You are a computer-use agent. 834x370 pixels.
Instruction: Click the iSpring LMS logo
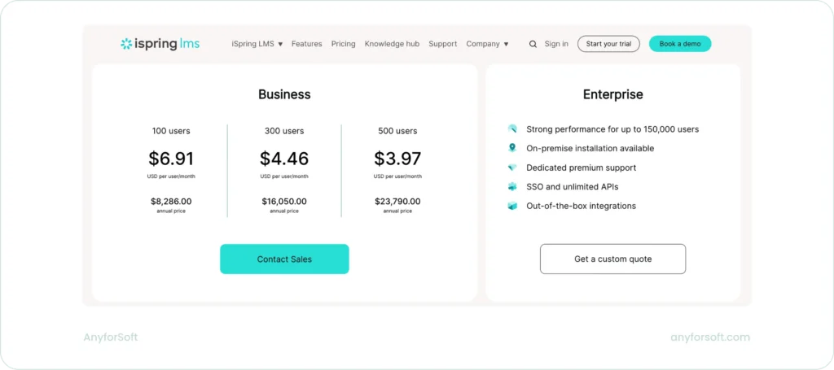[x=160, y=44]
